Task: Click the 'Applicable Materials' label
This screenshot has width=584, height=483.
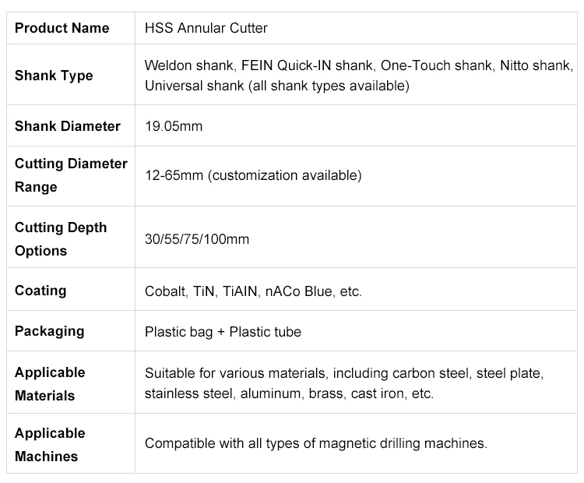Action: [50, 384]
